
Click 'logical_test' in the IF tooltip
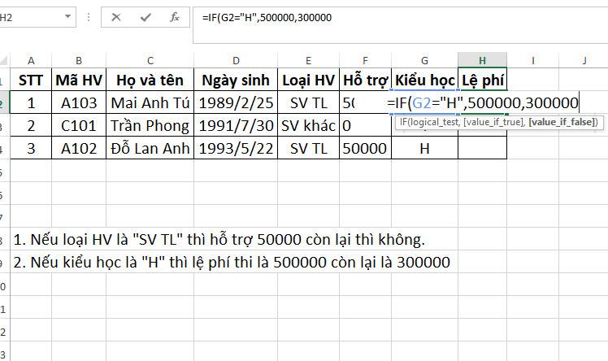(434, 122)
